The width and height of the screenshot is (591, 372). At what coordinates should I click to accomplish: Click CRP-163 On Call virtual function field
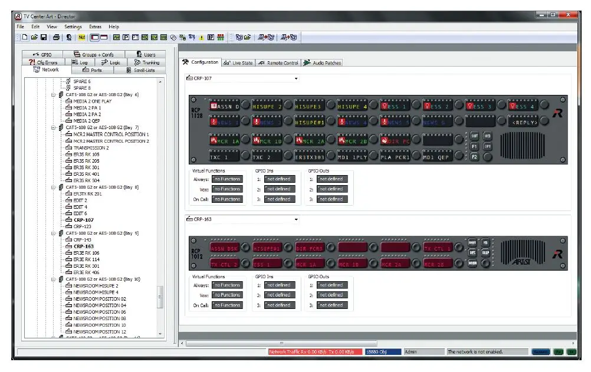(227, 305)
